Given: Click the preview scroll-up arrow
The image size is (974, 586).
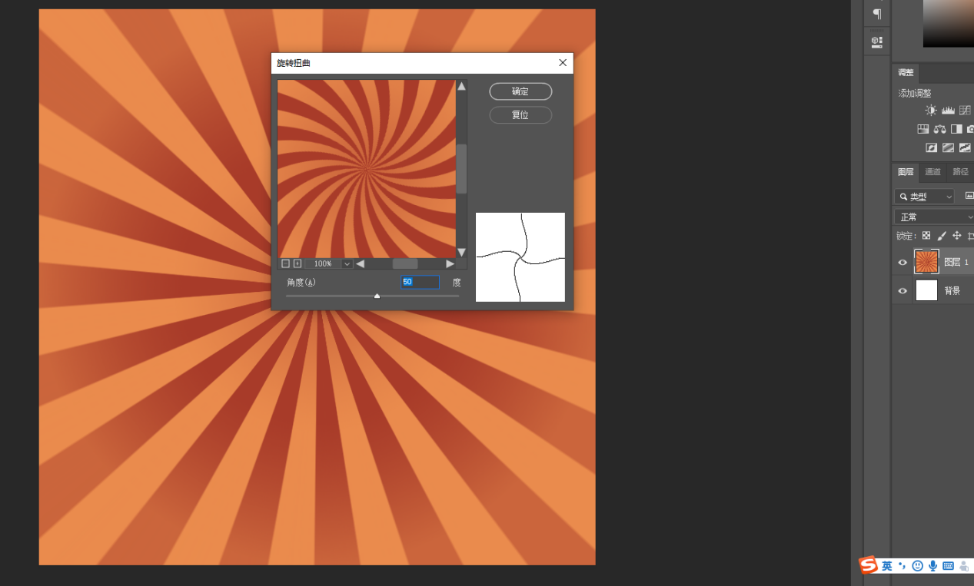Looking at the screenshot, I should click(x=461, y=86).
